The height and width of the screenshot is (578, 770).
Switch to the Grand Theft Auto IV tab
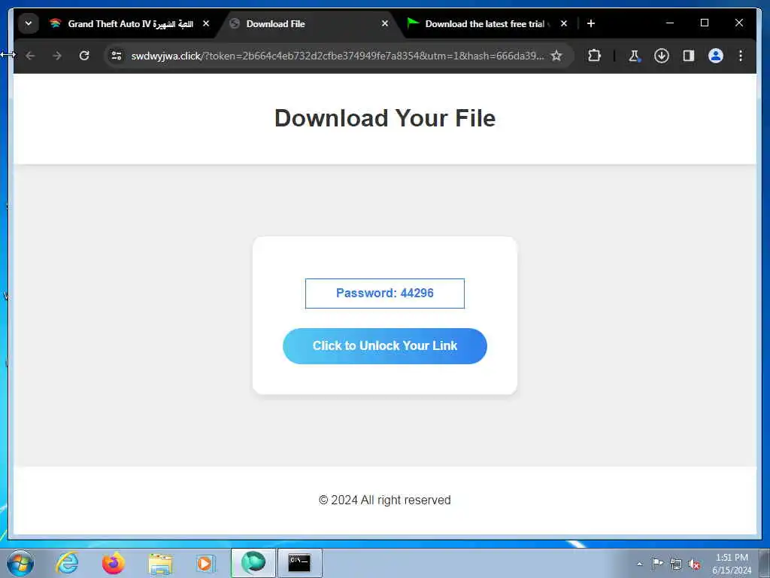click(x=129, y=23)
